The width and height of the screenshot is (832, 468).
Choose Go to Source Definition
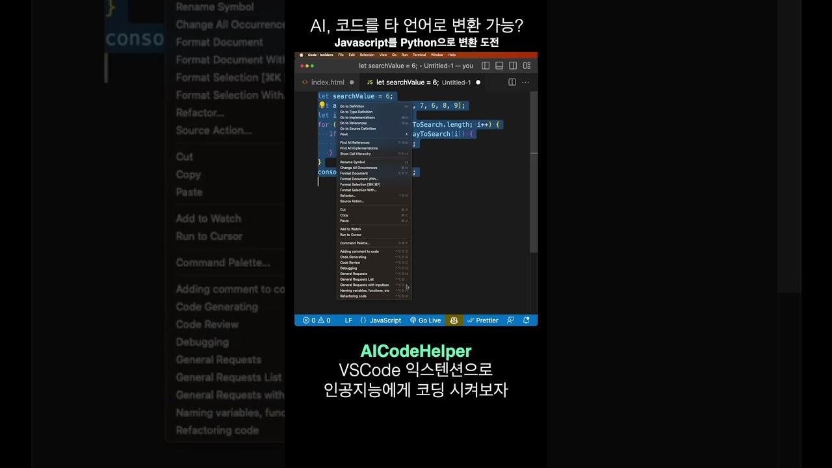374,129
